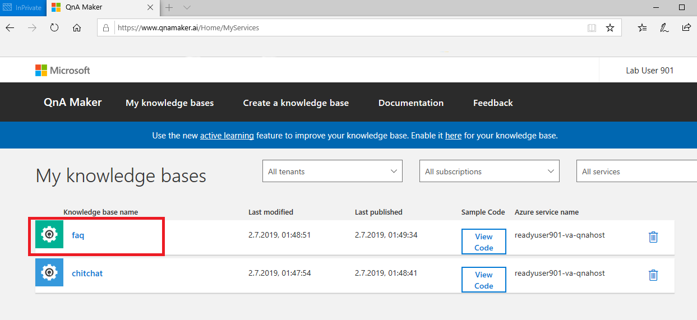Follow the active learning link
Screen dimensions: 697x320
(227, 135)
